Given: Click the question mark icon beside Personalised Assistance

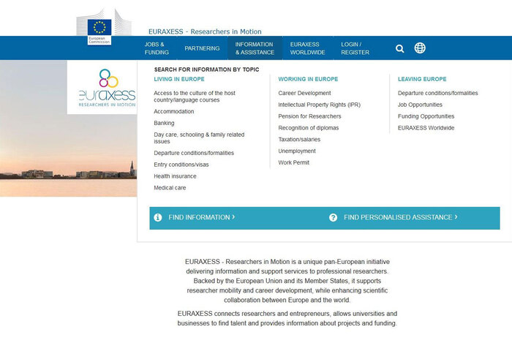Looking at the screenshot, I should pos(333,218).
